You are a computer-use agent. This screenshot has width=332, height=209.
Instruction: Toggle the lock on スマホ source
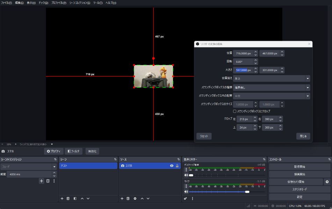177,166
